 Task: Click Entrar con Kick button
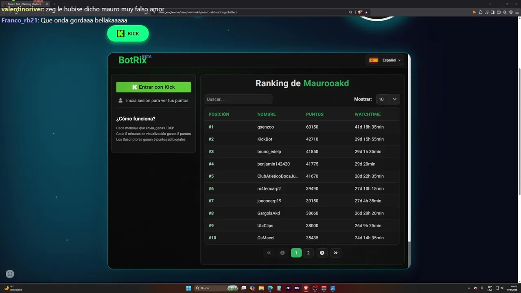(153, 87)
